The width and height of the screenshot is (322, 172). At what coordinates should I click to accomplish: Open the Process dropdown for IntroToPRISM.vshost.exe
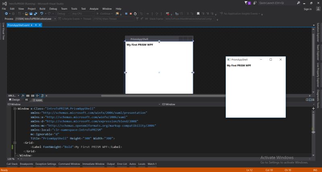[54, 18]
